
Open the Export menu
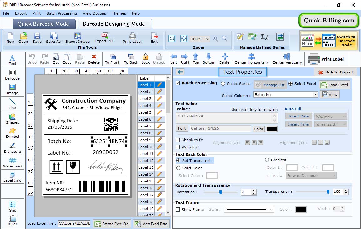coord(21,13)
